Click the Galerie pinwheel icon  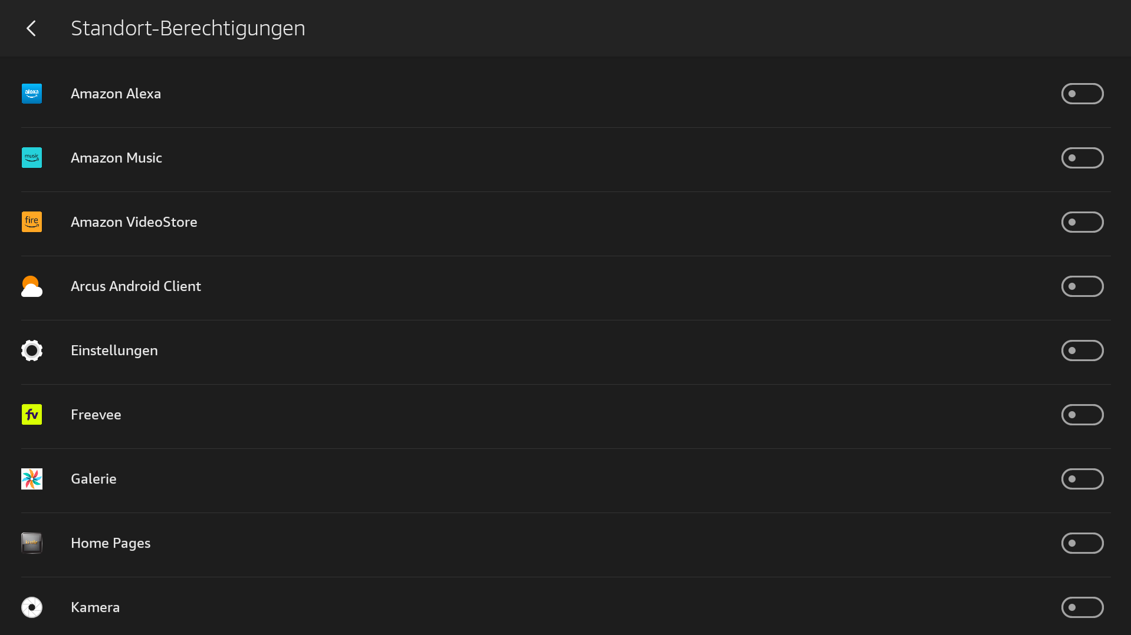tap(32, 479)
